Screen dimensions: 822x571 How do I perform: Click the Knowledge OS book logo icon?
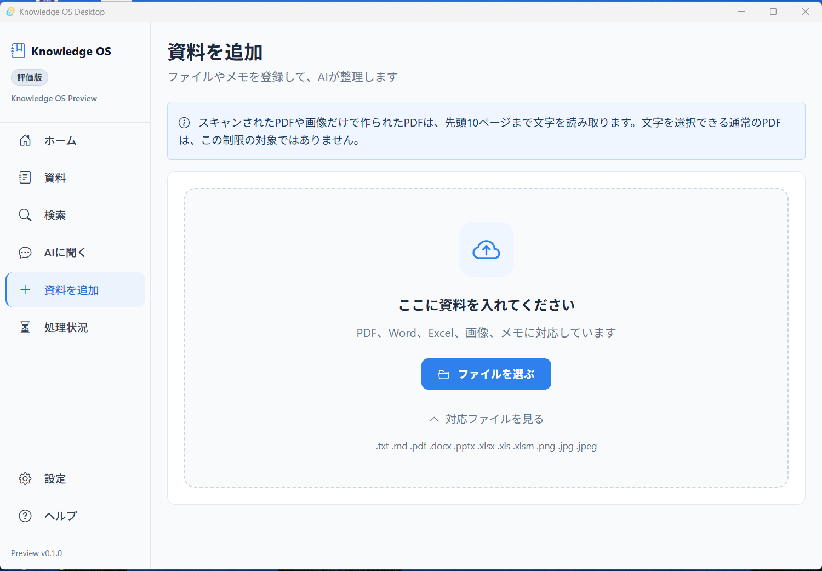pos(18,51)
